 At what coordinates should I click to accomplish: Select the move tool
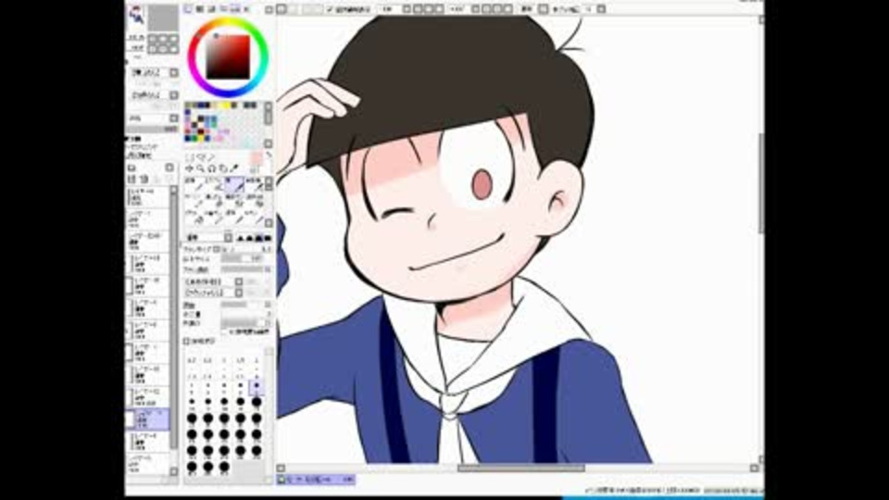pyautogui.click(x=189, y=169)
